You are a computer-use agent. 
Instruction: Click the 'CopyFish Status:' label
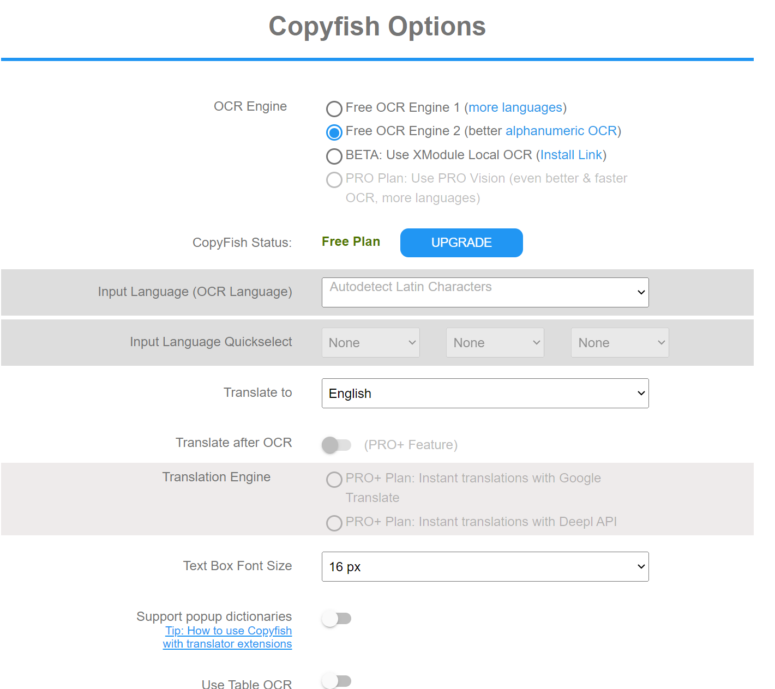tap(242, 243)
